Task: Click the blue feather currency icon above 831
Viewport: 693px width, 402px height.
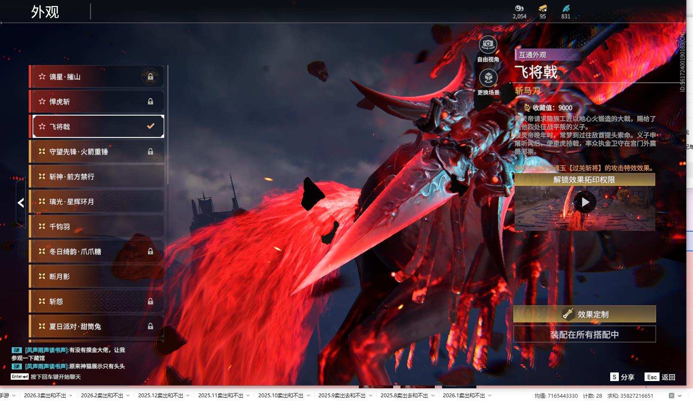Action: click(x=566, y=8)
